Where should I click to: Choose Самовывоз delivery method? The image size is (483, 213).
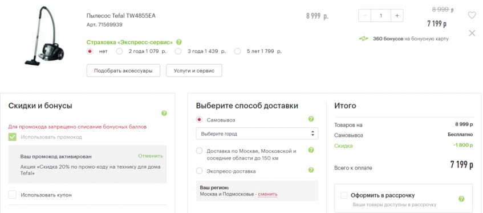(x=199, y=120)
